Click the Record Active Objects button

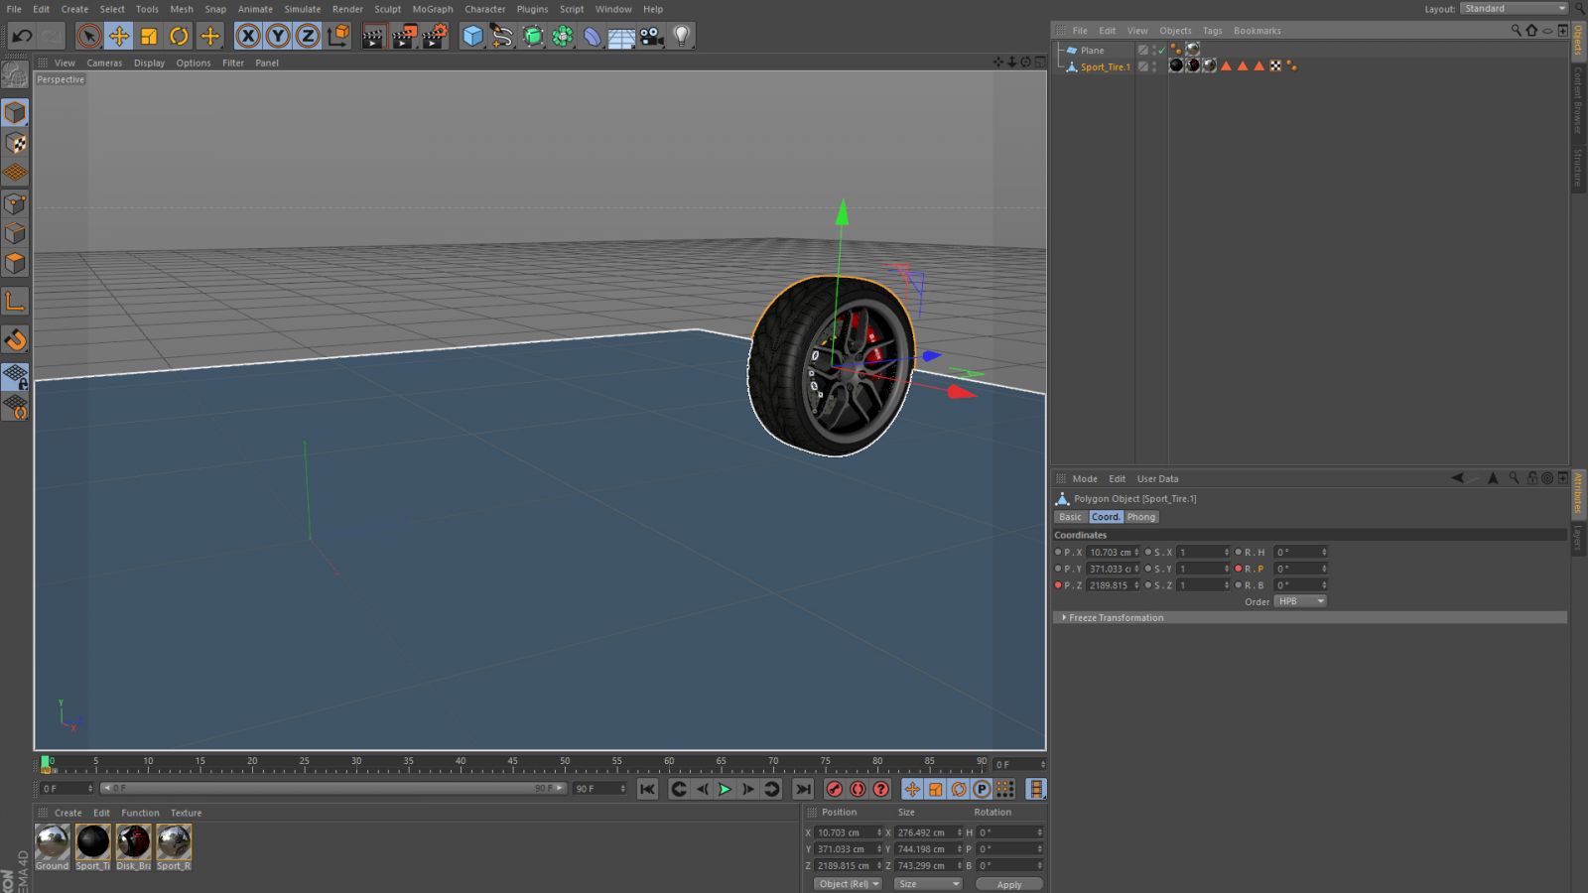[x=835, y=789]
